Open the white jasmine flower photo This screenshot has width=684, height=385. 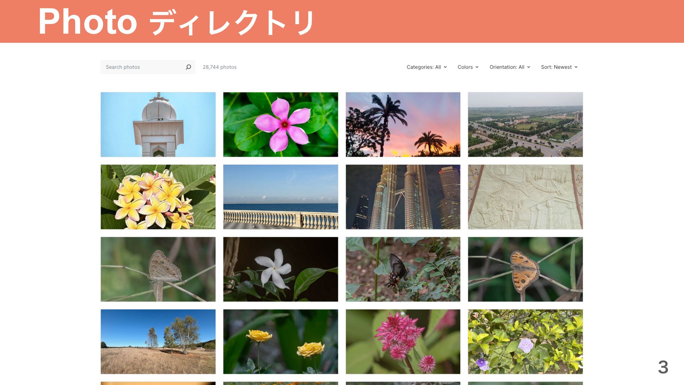coord(280,269)
